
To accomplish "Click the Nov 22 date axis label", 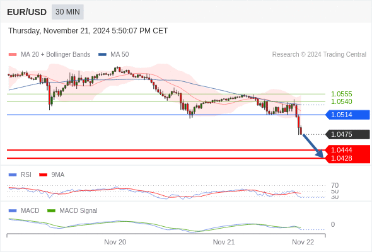I will pos(303,242).
